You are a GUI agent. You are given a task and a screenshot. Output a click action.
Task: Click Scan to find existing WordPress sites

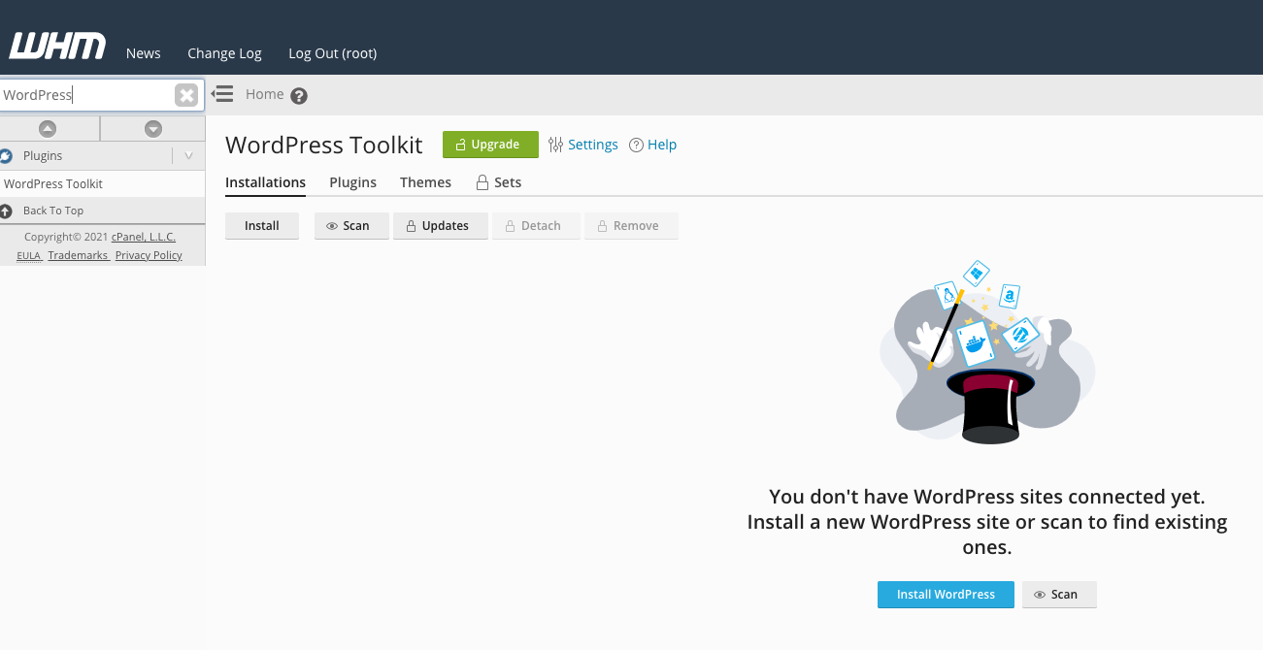pyautogui.click(x=1059, y=594)
